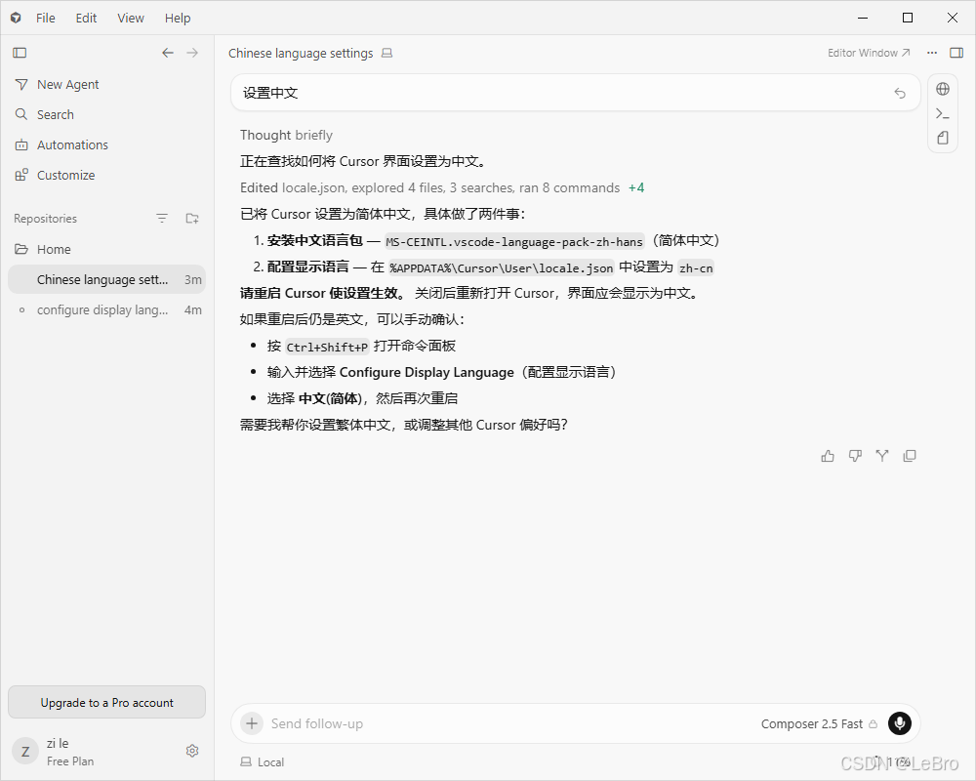Toggle the left sidebar panel icon

(20, 53)
